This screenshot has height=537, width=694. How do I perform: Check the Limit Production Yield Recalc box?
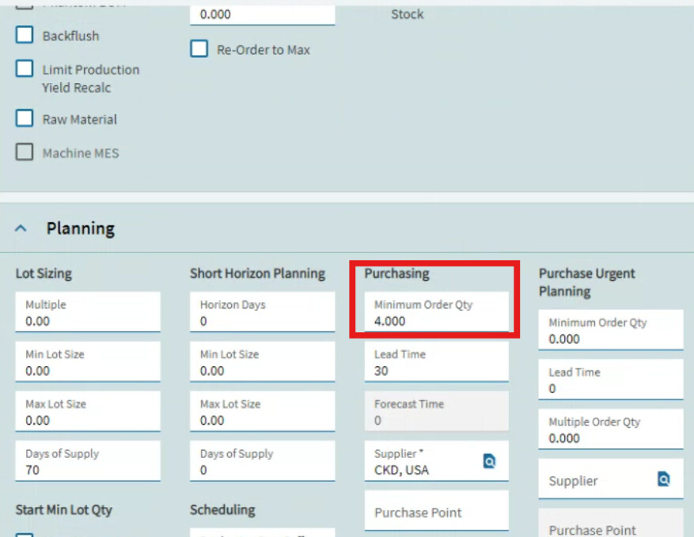(x=25, y=69)
